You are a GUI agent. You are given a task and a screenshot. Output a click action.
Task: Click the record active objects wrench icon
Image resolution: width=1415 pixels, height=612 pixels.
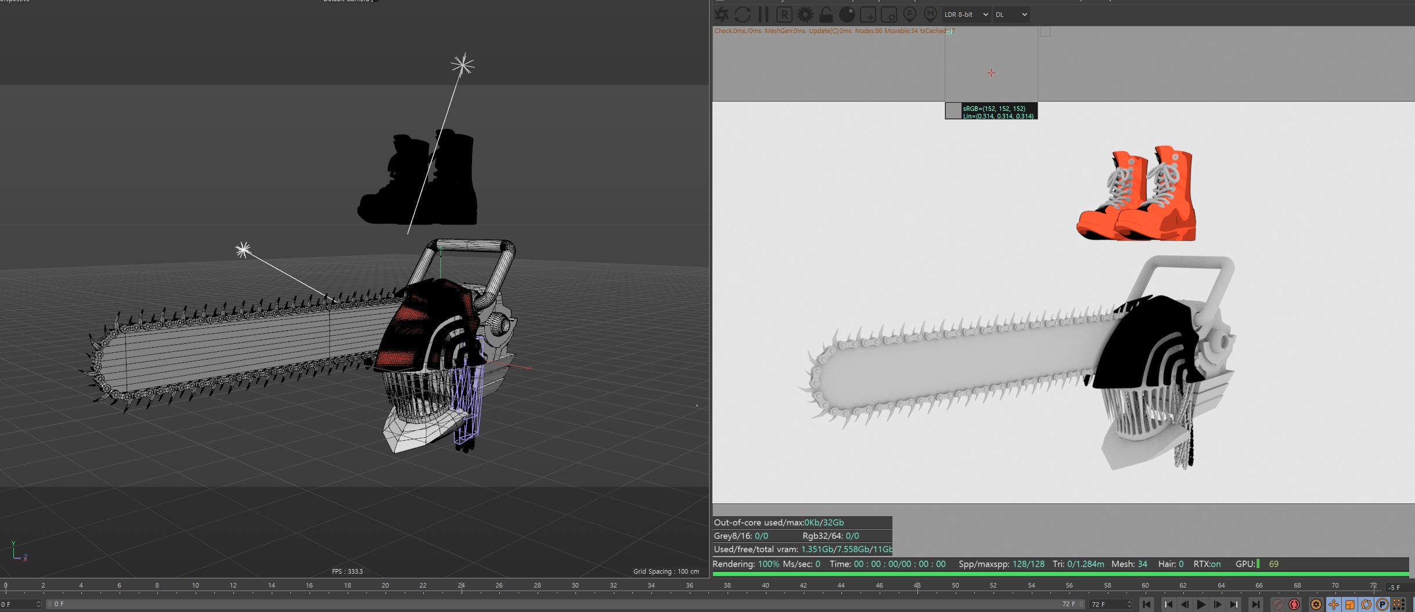click(x=1278, y=604)
